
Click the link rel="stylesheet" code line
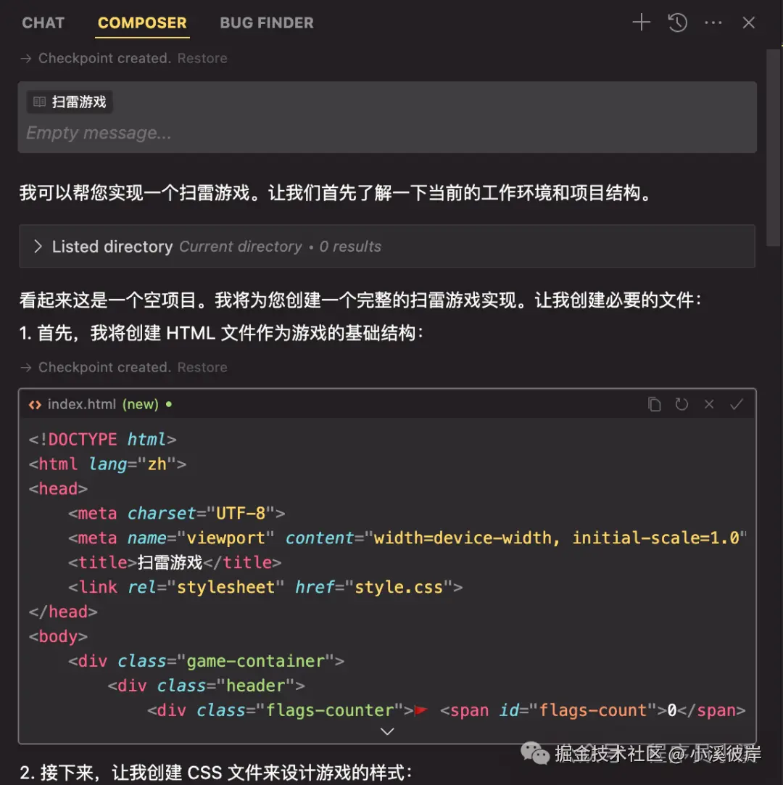point(265,587)
